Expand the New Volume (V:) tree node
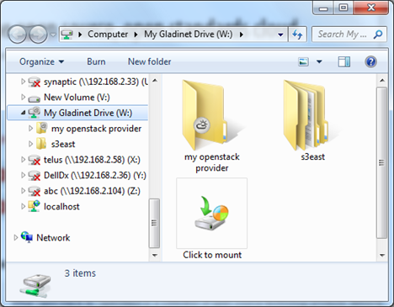 (24, 97)
